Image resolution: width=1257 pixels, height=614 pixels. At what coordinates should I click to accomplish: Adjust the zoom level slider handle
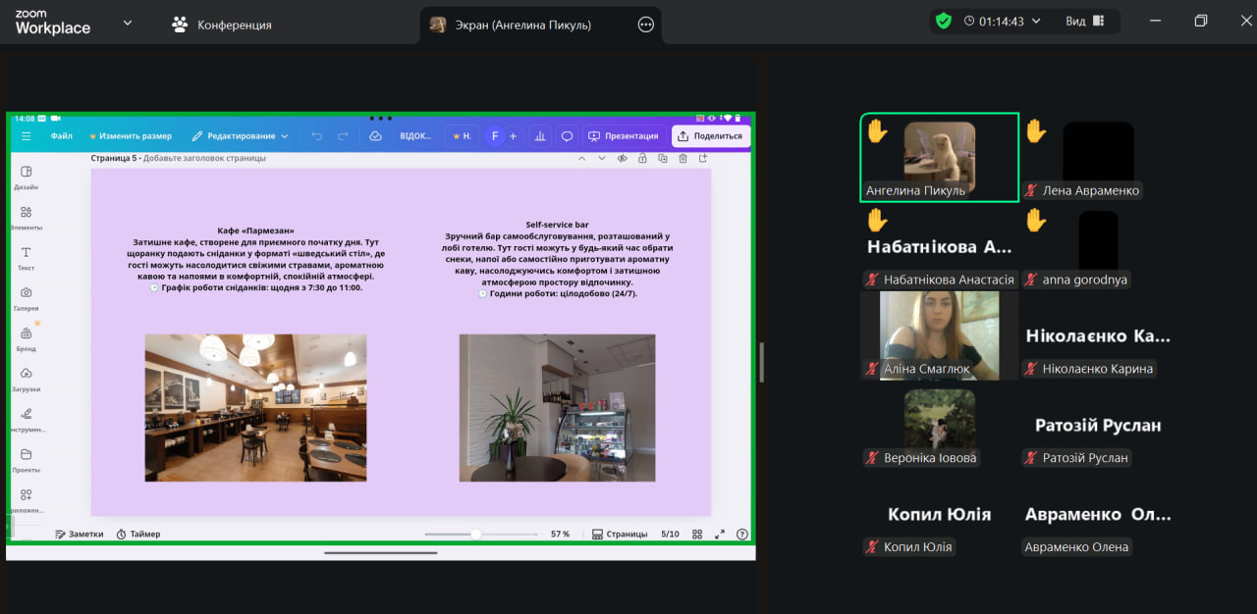tap(476, 535)
